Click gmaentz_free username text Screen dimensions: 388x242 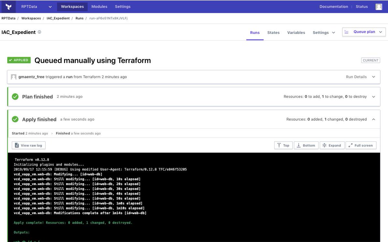point(31,77)
